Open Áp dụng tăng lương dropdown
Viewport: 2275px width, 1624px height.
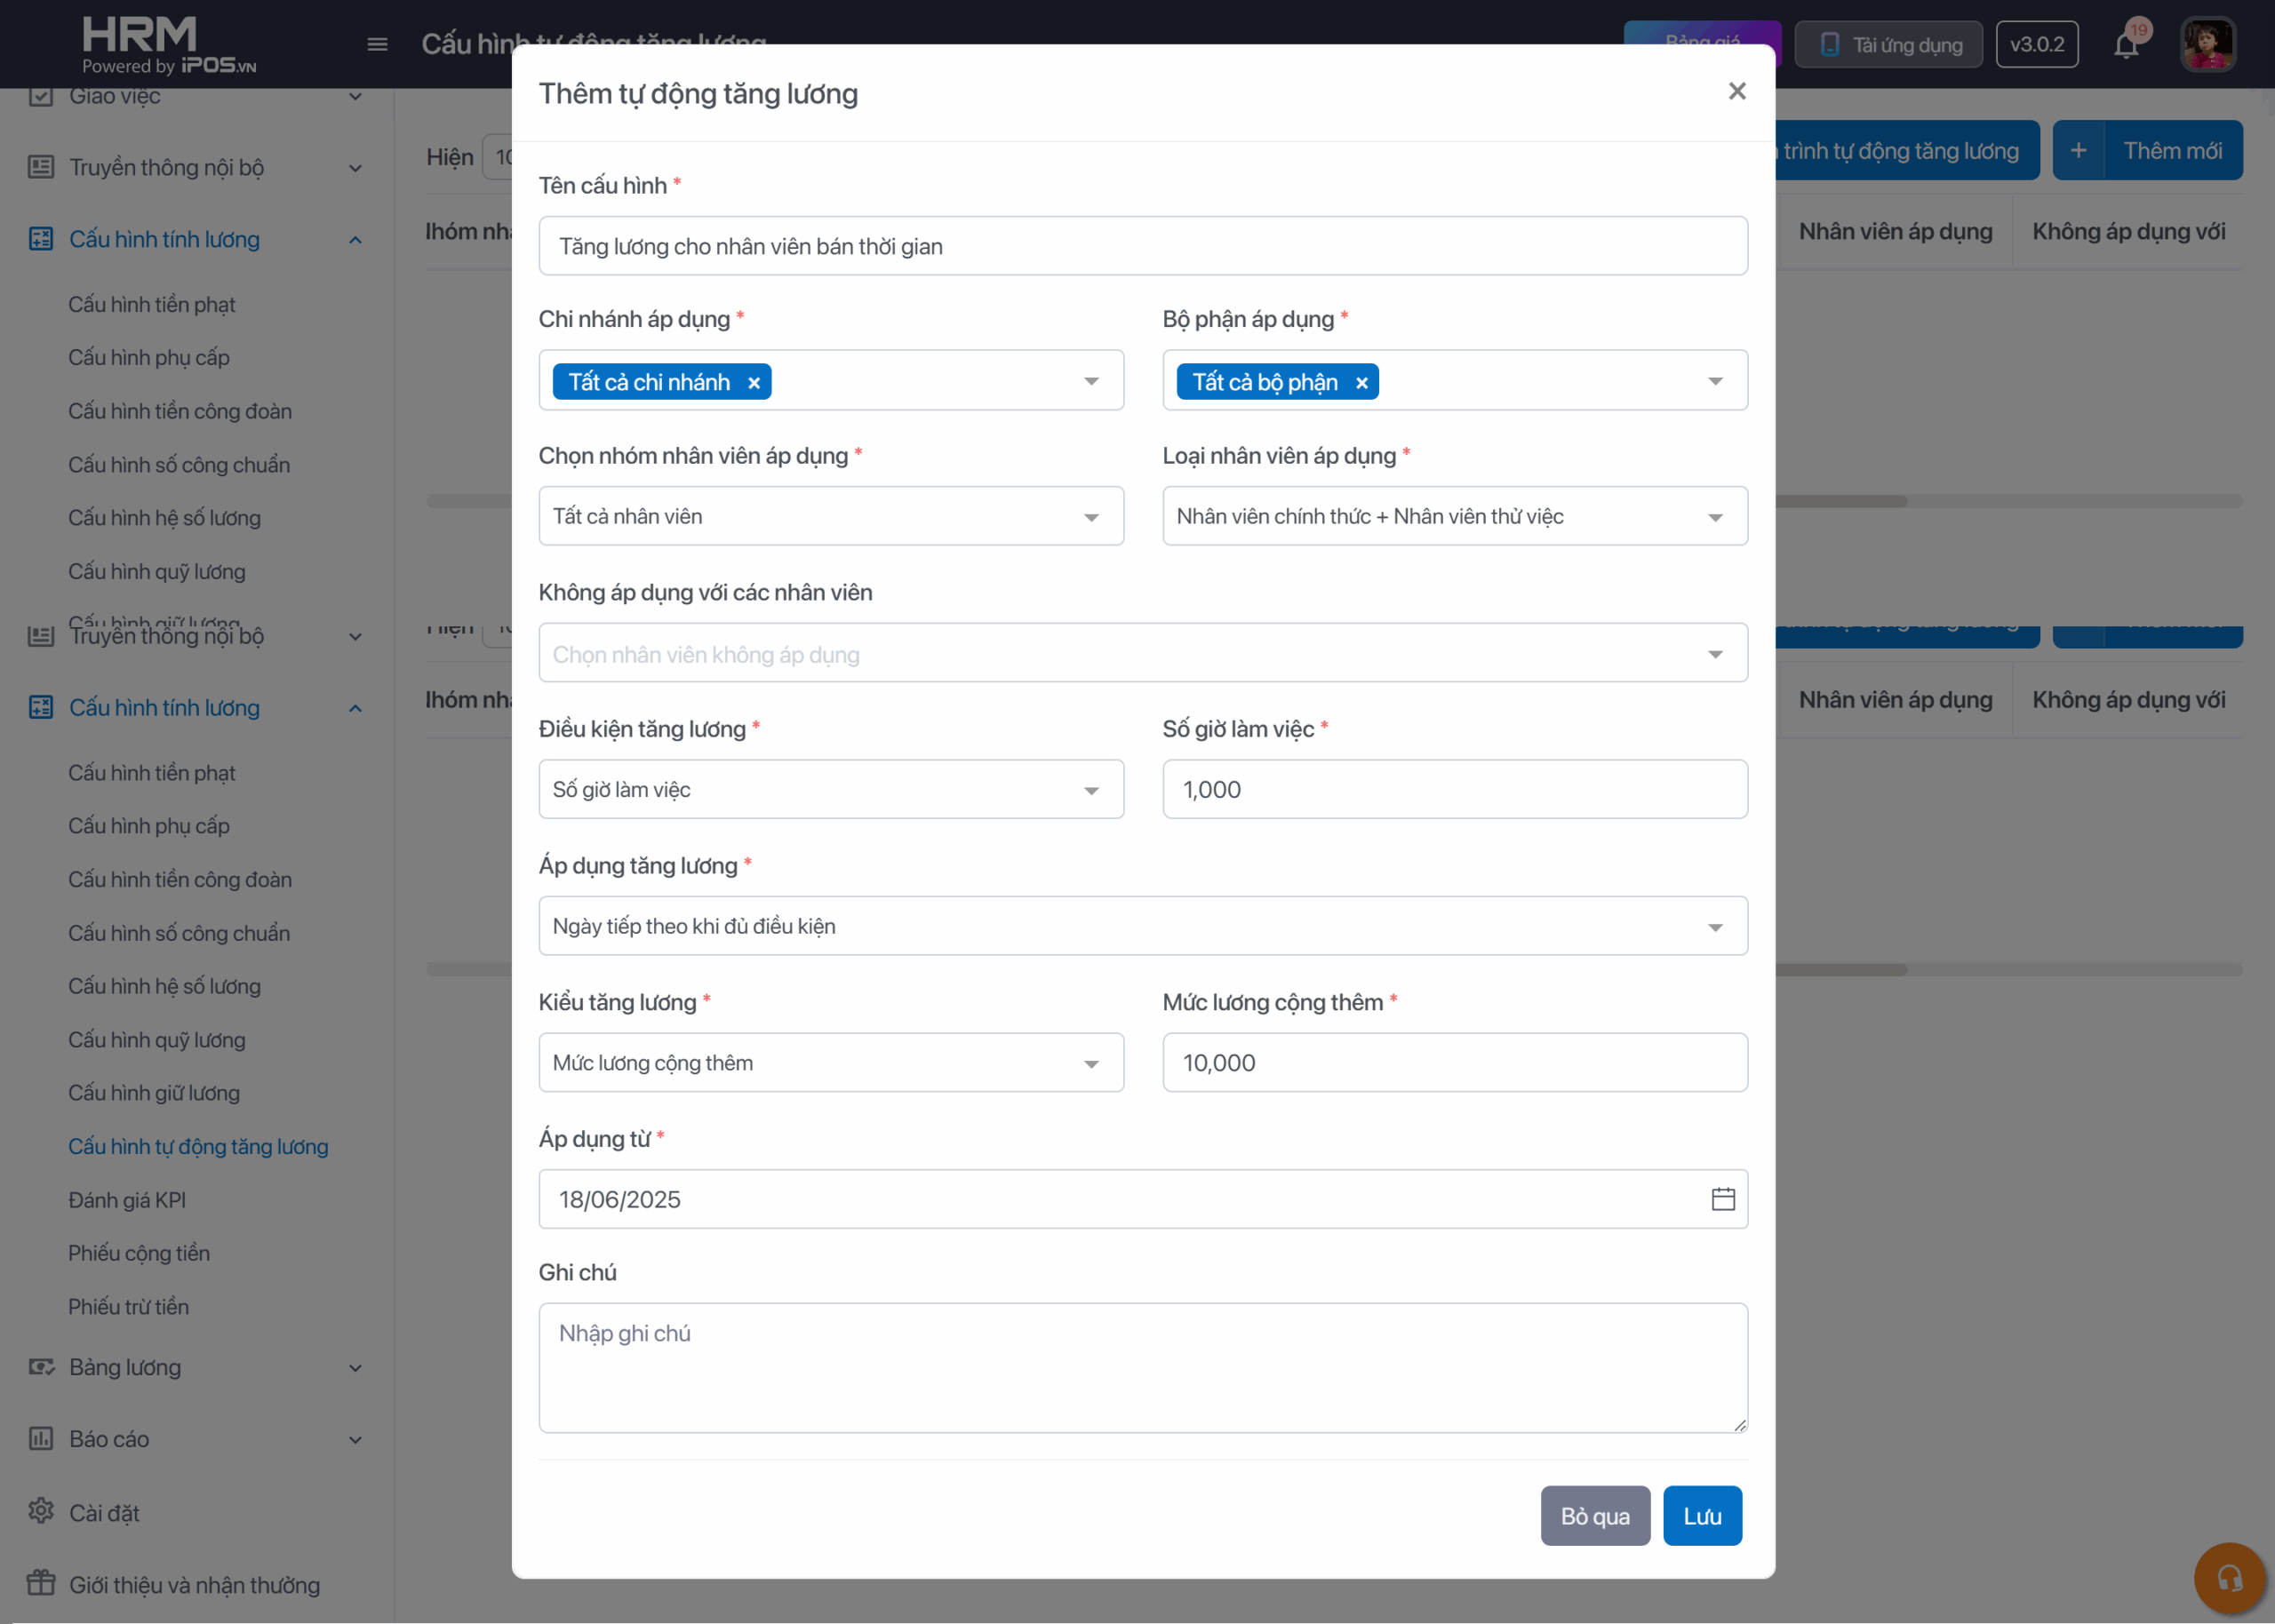coord(1142,926)
